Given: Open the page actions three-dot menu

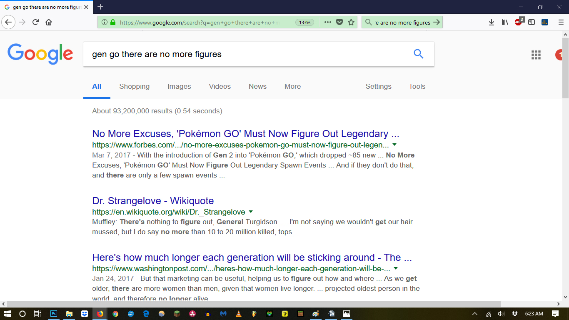Looking at the screenshot, I should [328, 22].
